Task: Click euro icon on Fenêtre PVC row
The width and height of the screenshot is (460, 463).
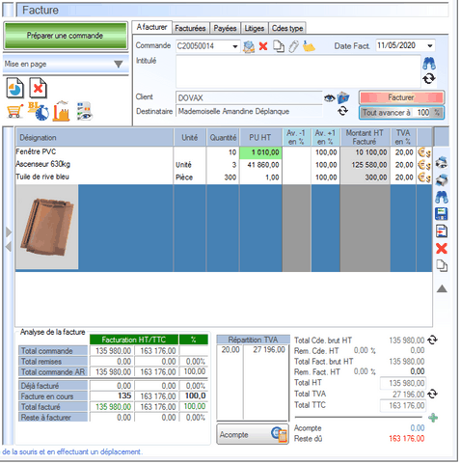Action: (x=424, y=152)
